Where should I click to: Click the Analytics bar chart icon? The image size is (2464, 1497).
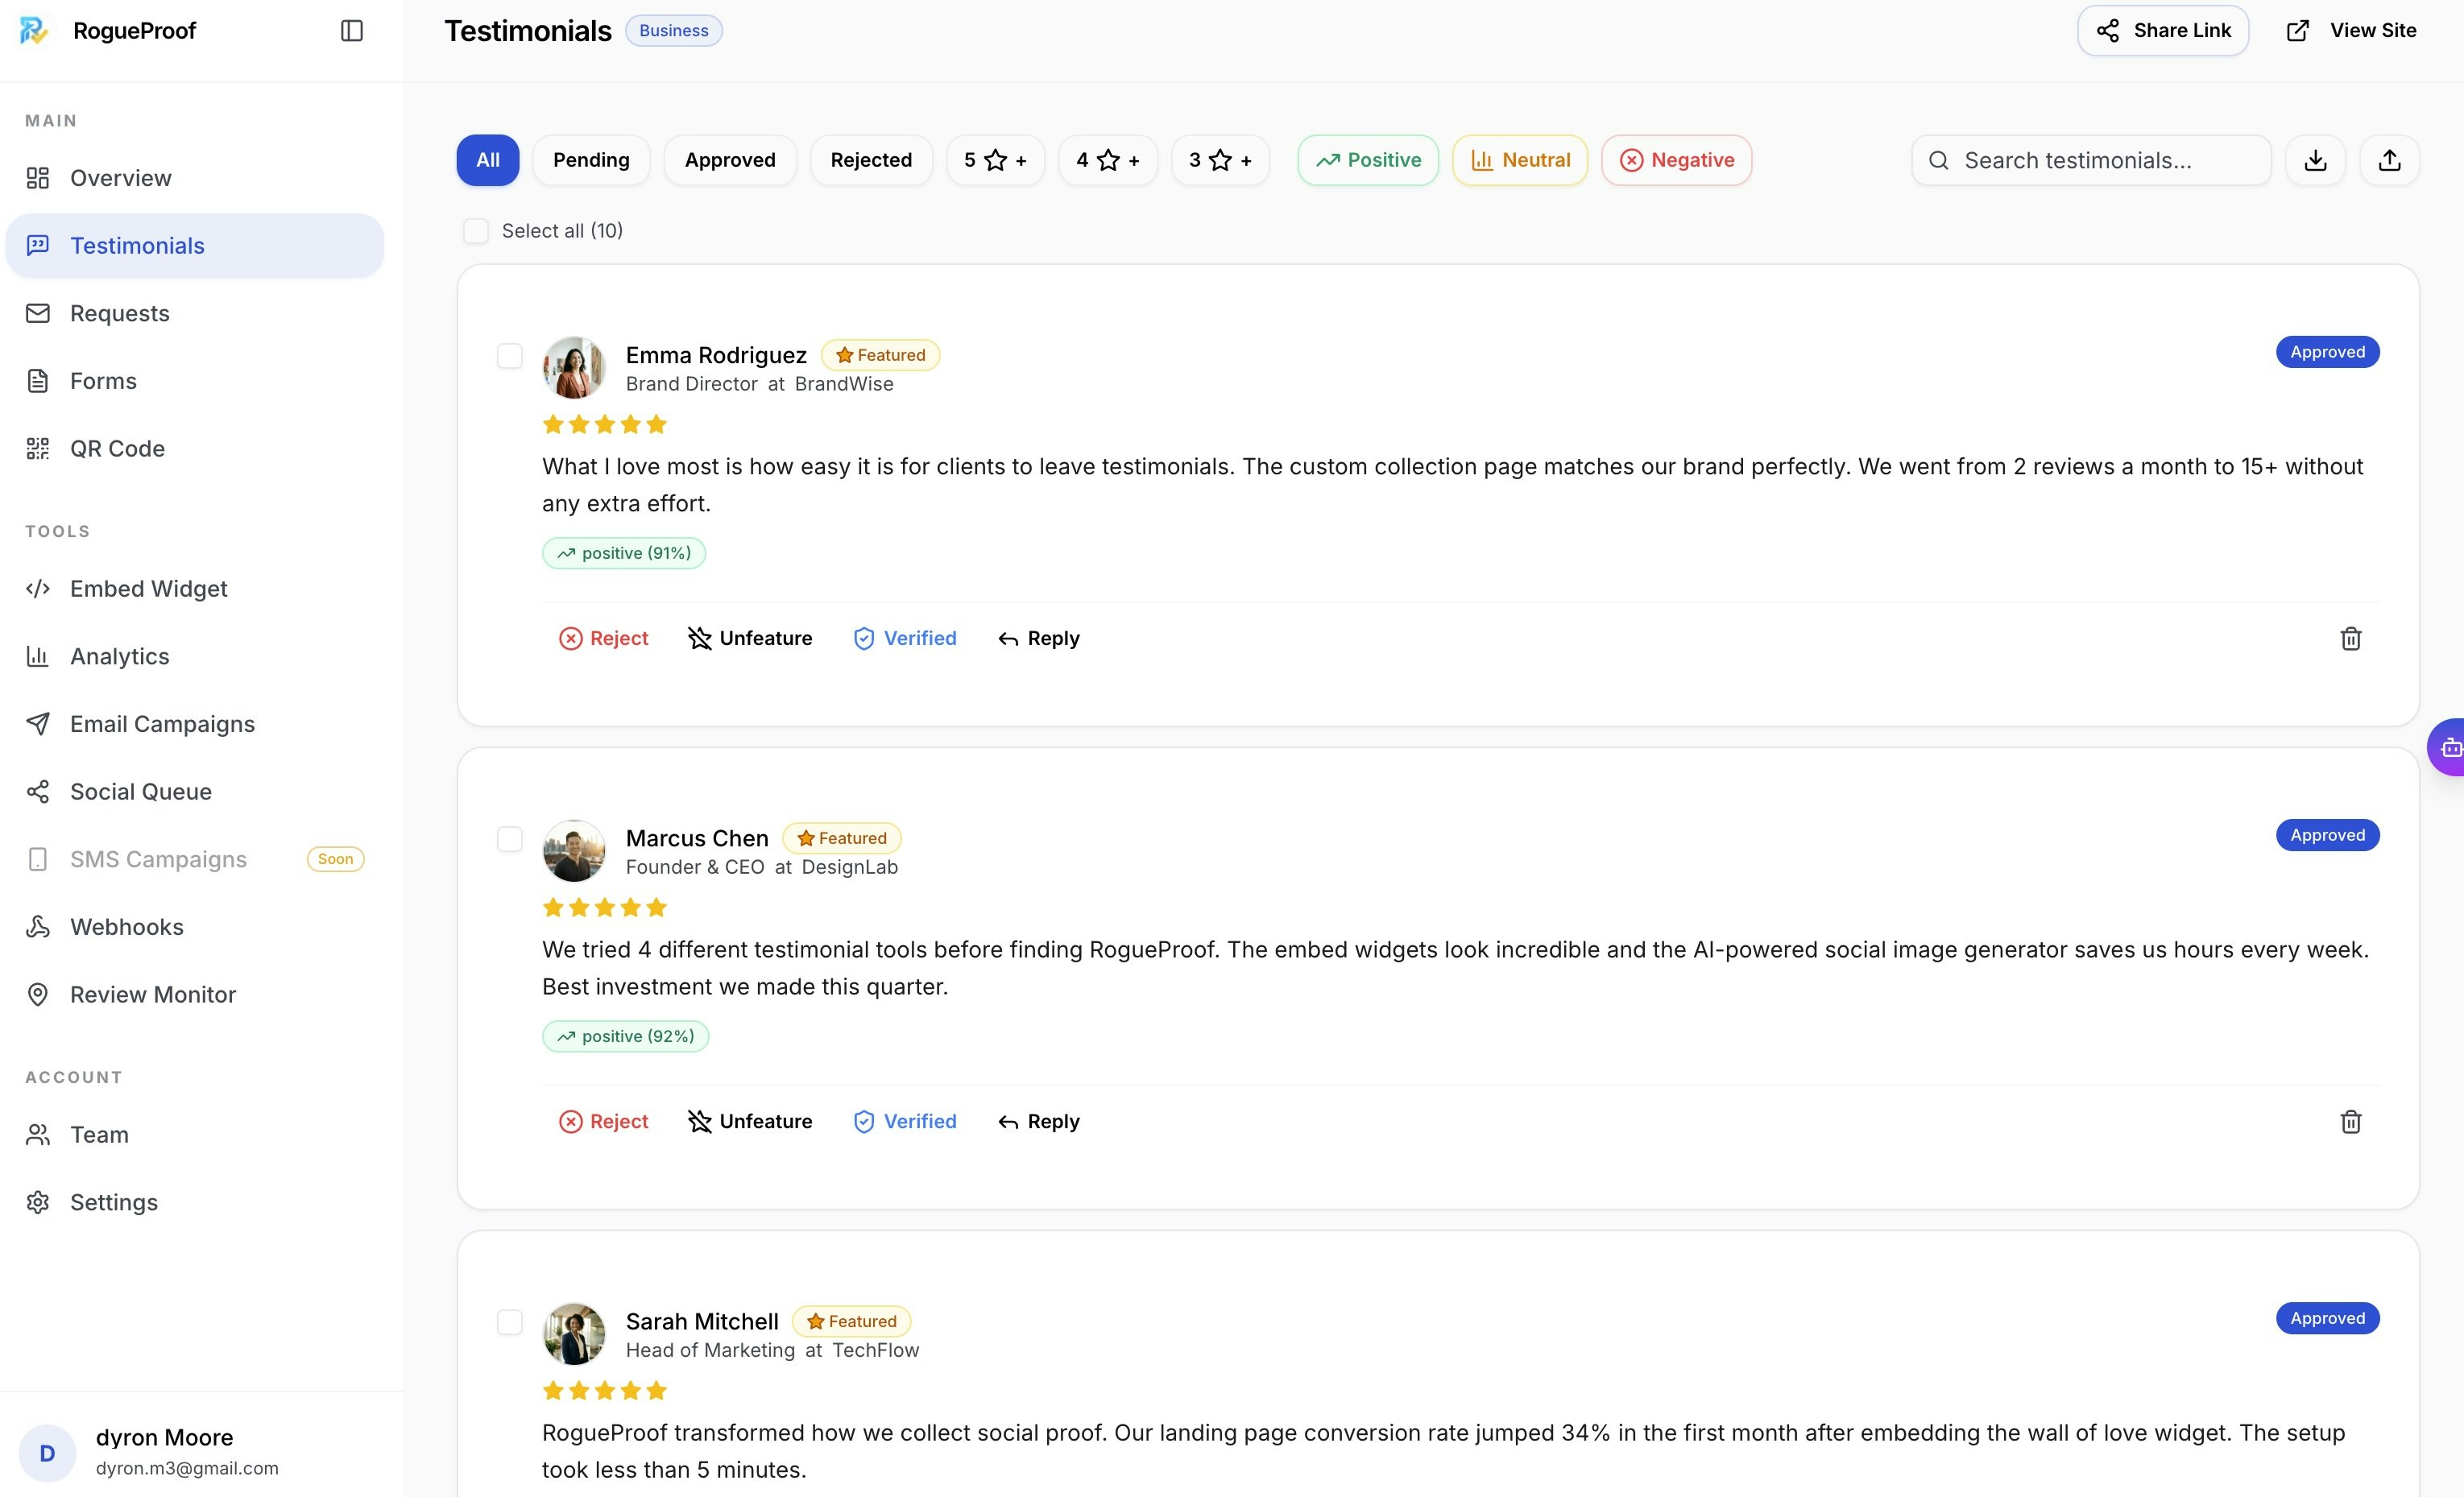click(x=38, y=656)
